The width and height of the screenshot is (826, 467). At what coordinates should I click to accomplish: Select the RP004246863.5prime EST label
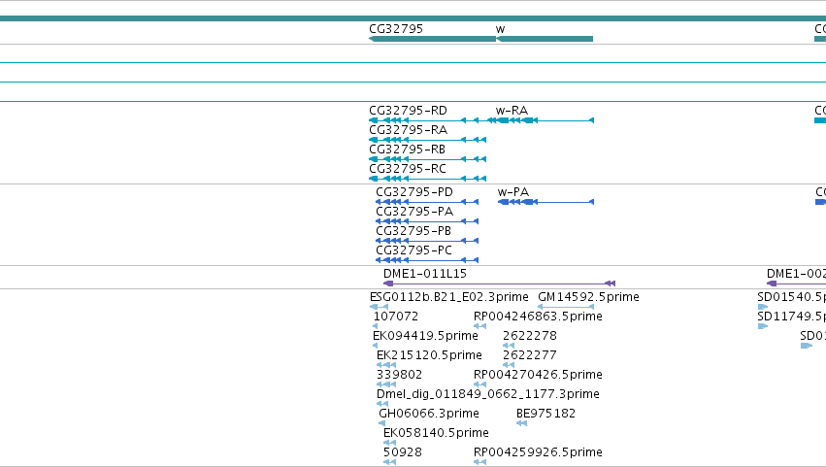pos(538,317)
